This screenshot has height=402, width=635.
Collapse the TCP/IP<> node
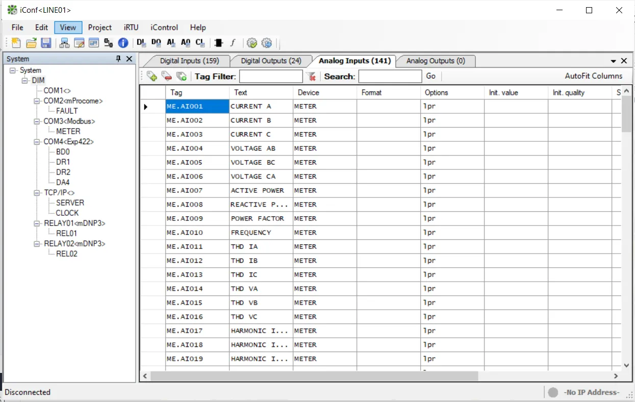tap(37, 193)
